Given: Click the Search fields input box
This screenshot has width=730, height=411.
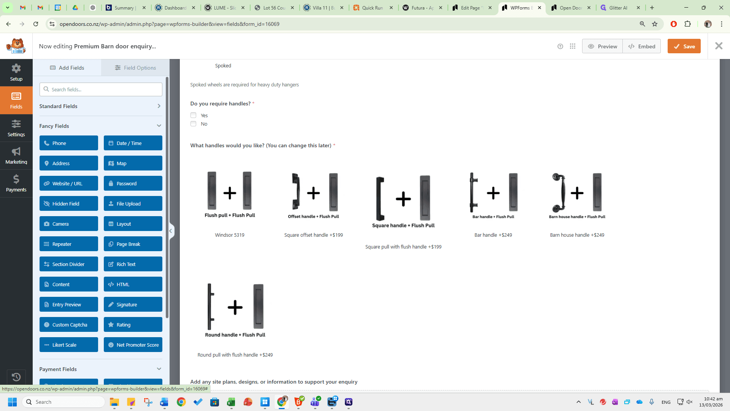Looking at the screenshot, I should pos(101,89).
